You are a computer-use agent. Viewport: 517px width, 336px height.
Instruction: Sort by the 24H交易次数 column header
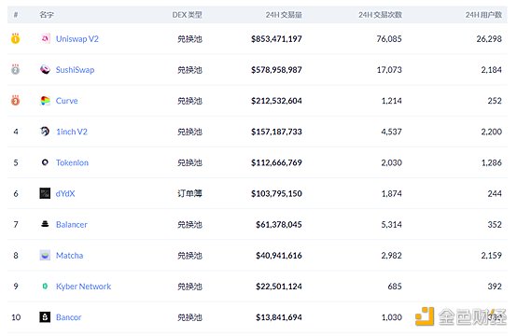[x=380, y=15]
